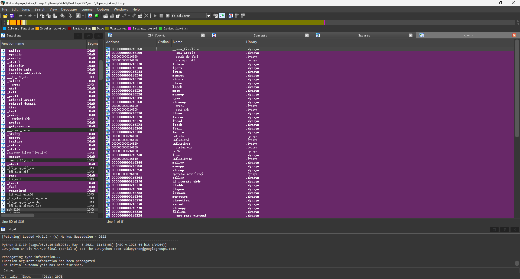Click the External symbol magenta color swatch
The image size is (520, 279).
pyautogui.click(x=130, y=28)
